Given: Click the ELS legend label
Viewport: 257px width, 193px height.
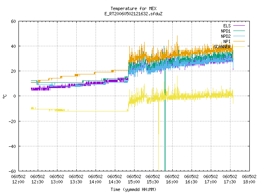Looking at the screenshot, I should click(227, 26).
